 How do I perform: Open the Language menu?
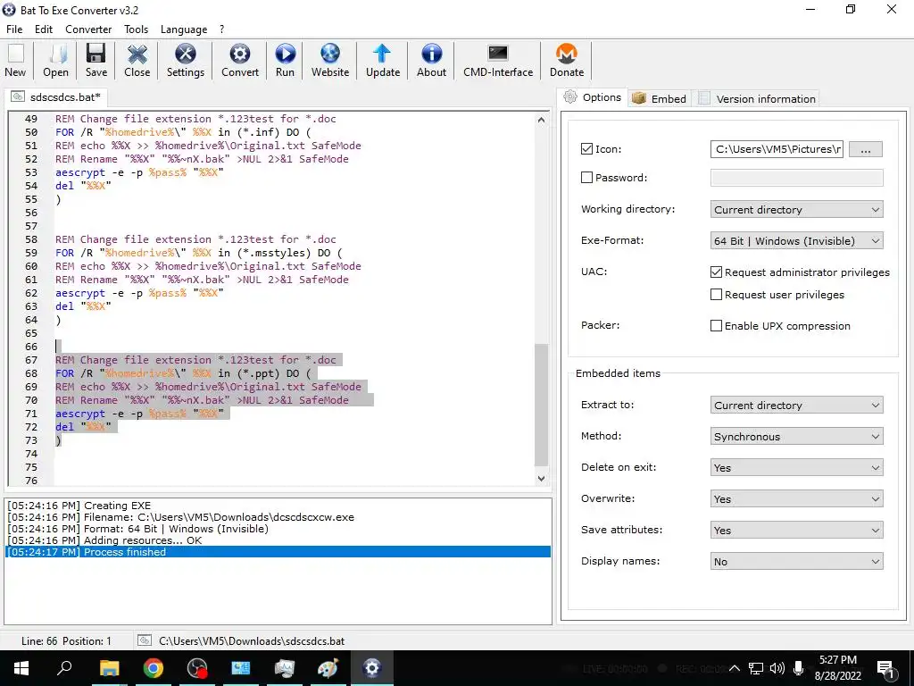point(184,29)
